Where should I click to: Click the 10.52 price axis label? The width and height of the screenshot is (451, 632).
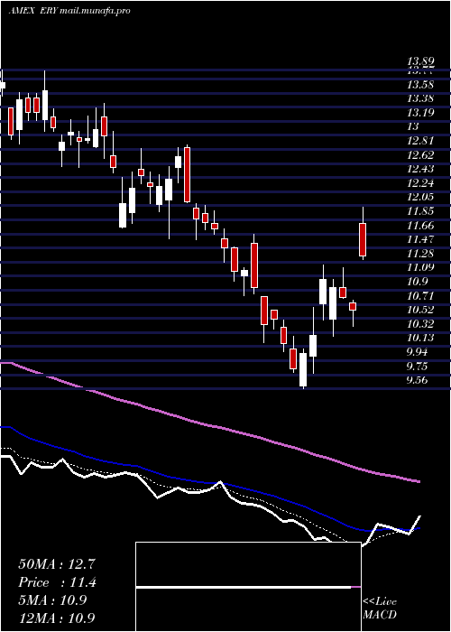420,310
